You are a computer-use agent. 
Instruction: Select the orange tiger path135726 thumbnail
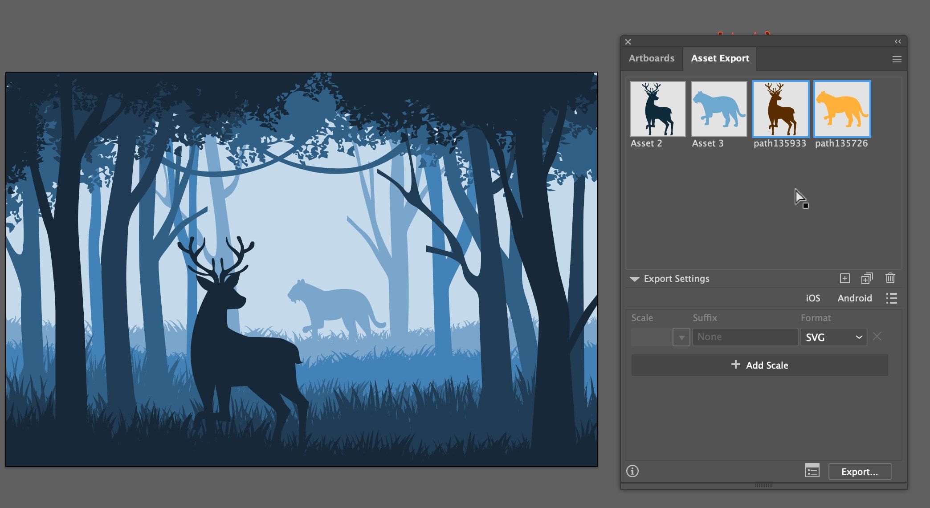tap(842, 108)
